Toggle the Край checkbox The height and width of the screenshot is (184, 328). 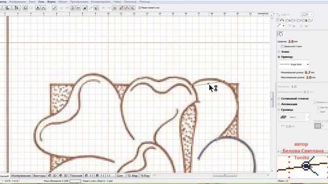coord(319,112)
